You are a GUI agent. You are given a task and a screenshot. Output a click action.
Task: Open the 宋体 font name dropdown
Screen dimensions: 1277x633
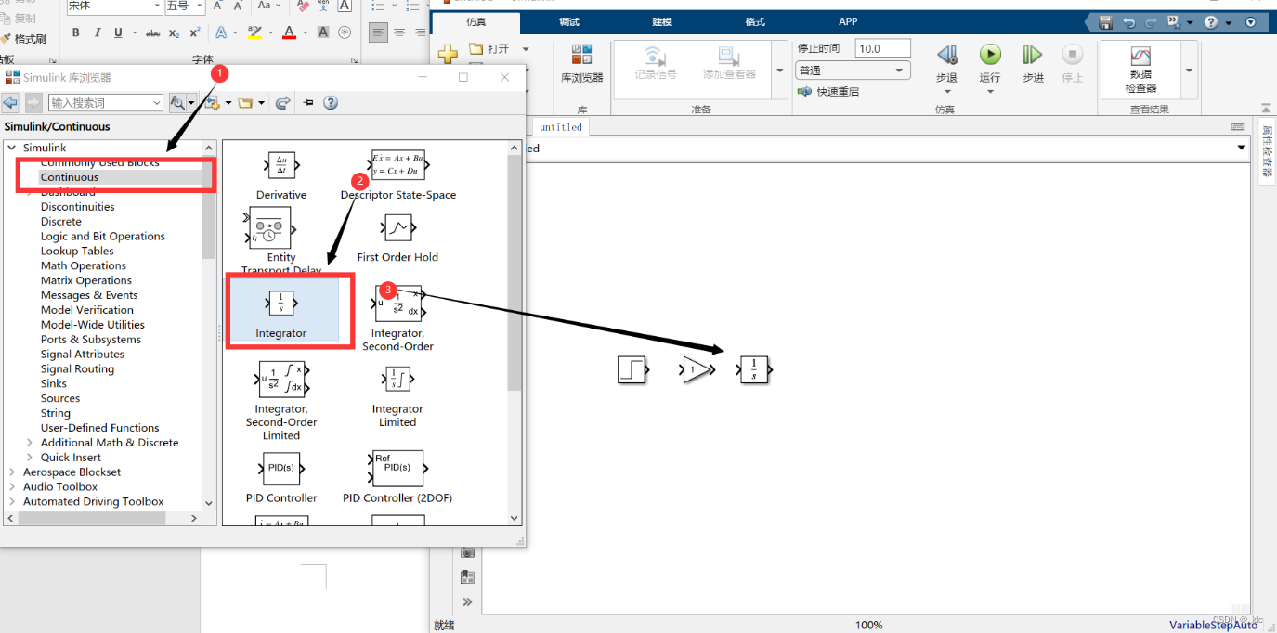click(x=156, y=6)
